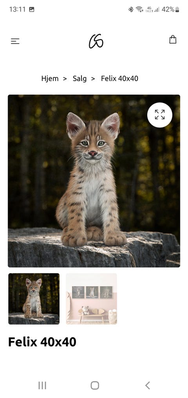This screenshot has width=188, height=398.
Task: Tap the picture notification icon in status bar
Action: [32, 9]
